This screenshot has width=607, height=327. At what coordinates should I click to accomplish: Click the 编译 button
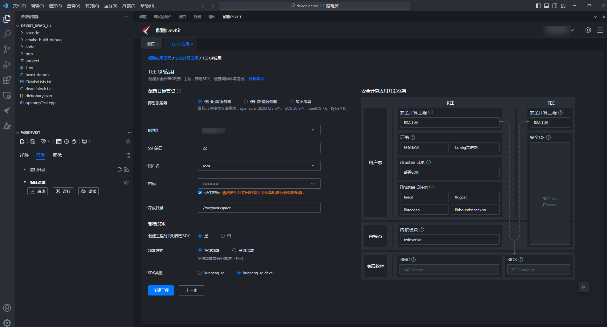(x=38, y=191)
